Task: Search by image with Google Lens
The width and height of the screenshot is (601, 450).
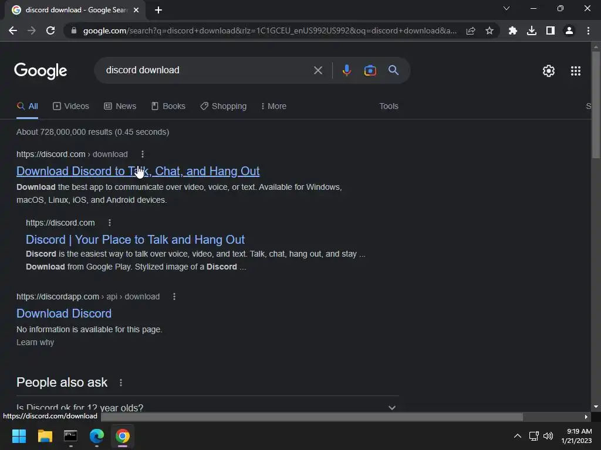Action: pos(370,70)
